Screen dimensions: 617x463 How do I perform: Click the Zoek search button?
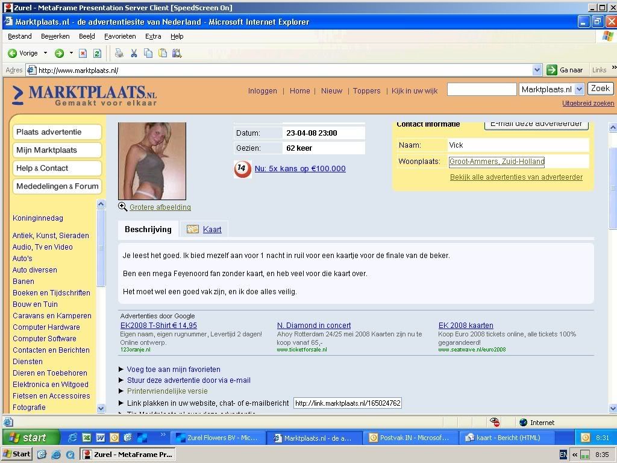coord(600,89)
